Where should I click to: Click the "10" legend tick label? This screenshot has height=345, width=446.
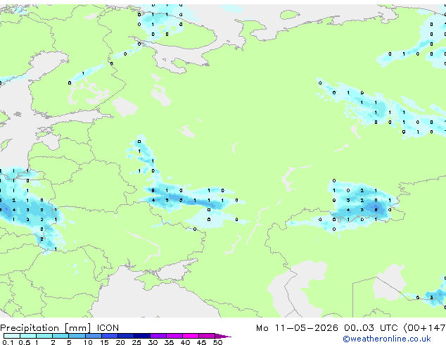(x=88, y=342)
